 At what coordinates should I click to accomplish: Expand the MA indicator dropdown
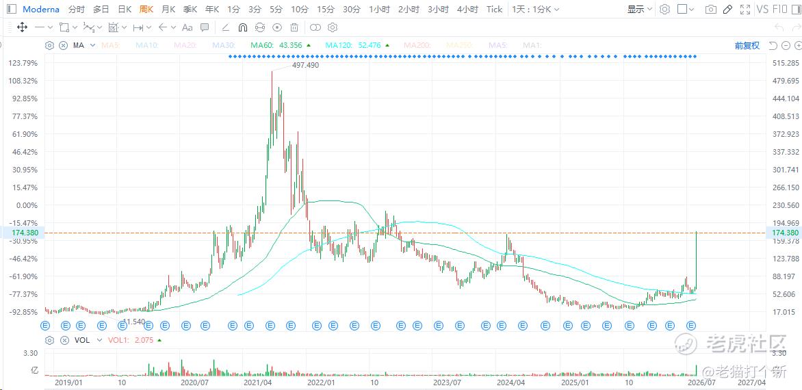pos(92,45)
